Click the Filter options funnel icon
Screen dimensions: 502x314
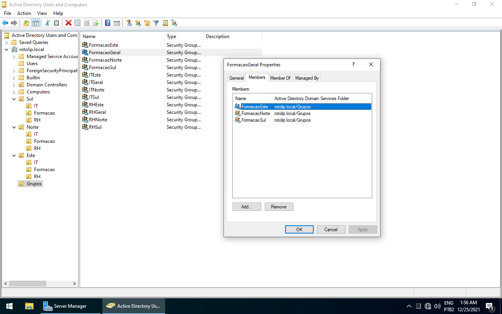(156, 23)
